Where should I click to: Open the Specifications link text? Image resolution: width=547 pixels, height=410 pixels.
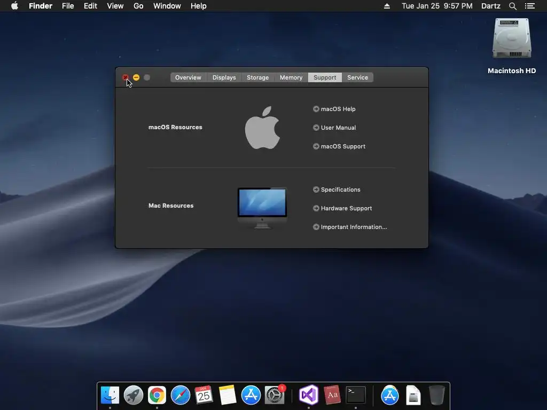[340, 190]
